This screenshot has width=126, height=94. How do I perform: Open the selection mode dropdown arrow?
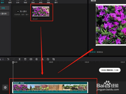(3, 59)
